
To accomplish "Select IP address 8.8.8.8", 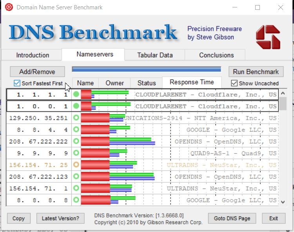I will coord(42,200).
